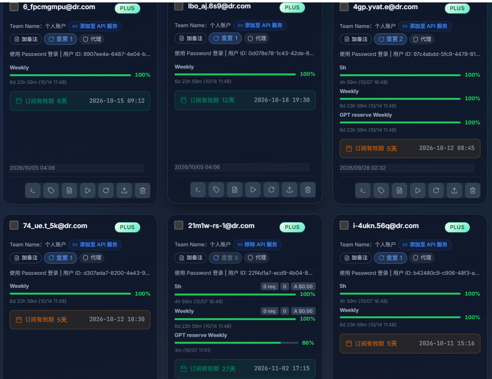Click play icon on 4gp.yvat.e@dr.com card
The image size is (492, 379).
(418, 190)
